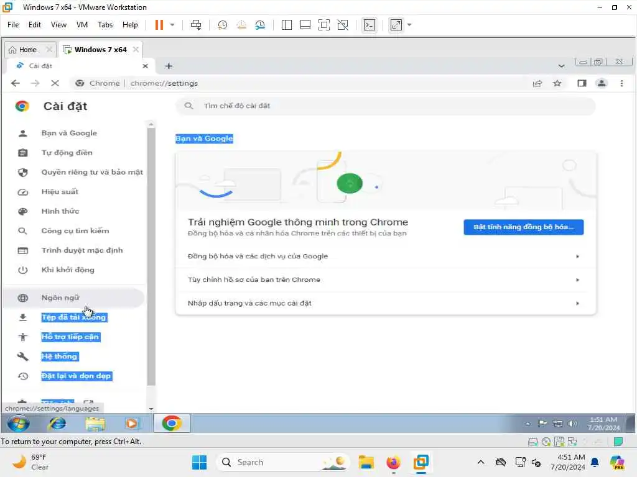Open Khi khởi động settings section
The height and width of the screenshot is (477, 637).
tap(74, 270)
